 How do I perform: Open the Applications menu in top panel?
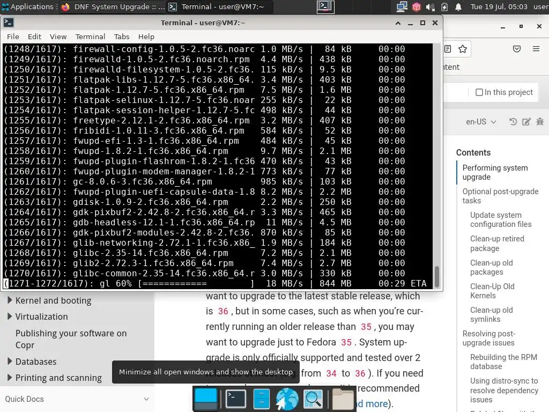click(28, 6)
